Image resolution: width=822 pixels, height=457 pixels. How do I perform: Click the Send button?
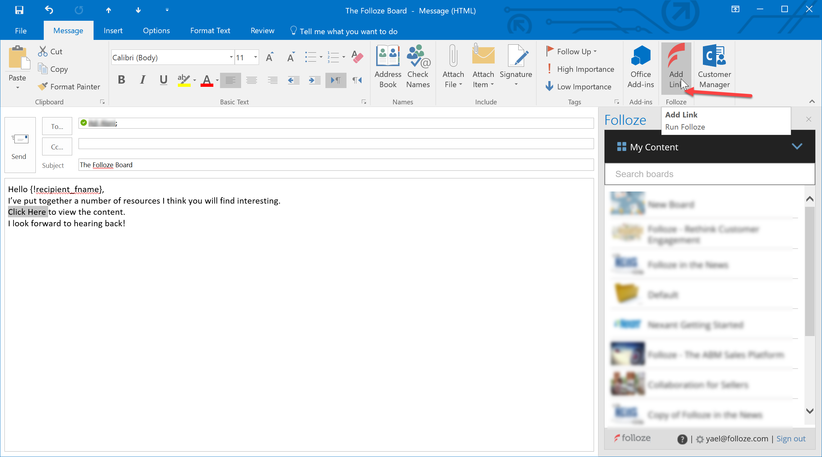(x=19, y=146)
